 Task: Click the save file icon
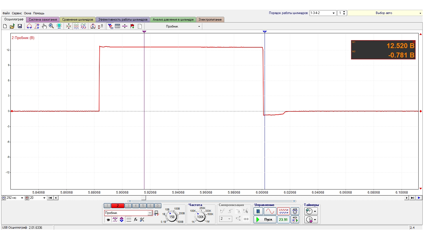pos(20,26)
